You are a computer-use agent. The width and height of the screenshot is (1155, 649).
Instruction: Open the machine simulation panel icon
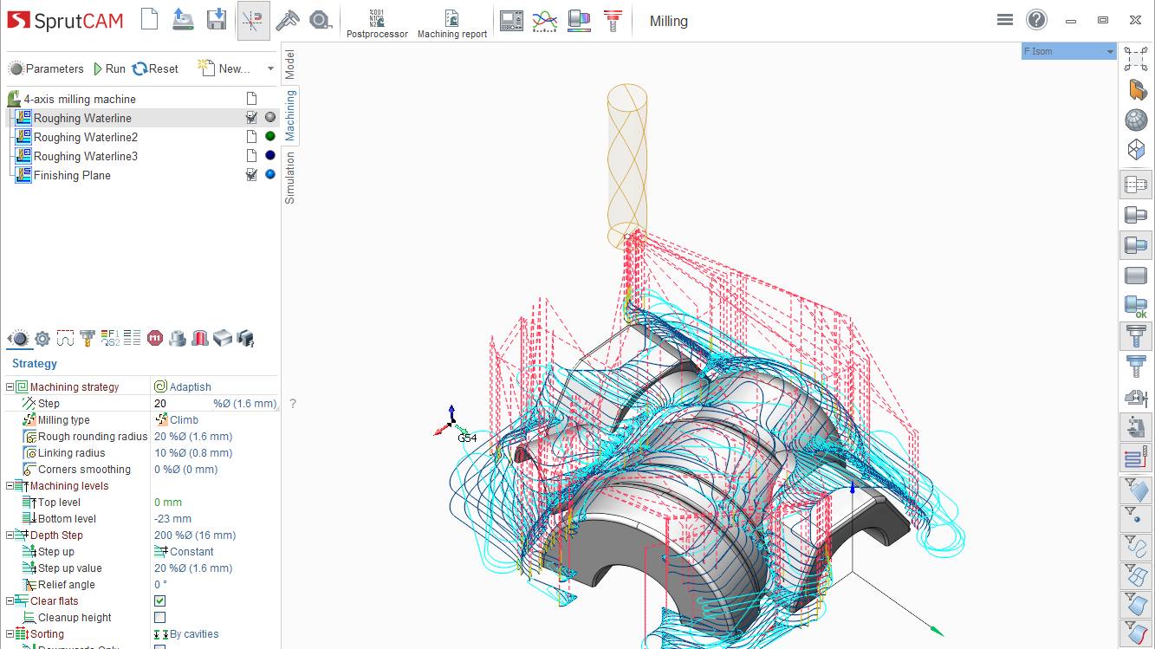pos(510,20)
